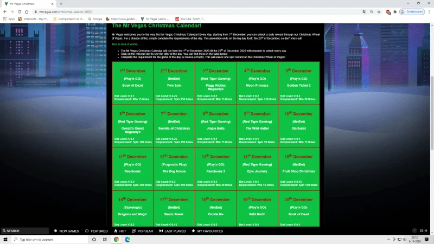
Task: Select the 4th December Moon Princess cell
Action: pyautogui.click(x=257, y=83)
